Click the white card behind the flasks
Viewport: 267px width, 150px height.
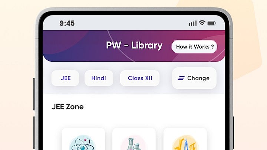click(x=134, y=139)
